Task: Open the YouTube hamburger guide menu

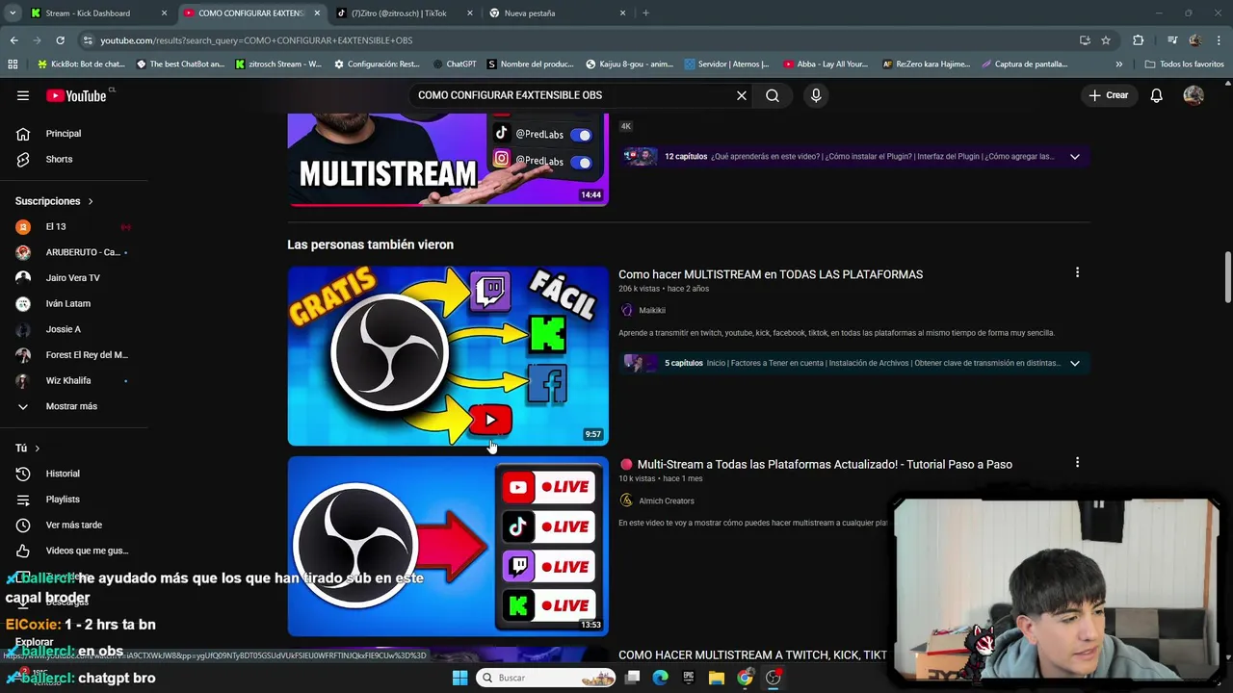Action: click(x=23, y=95)
